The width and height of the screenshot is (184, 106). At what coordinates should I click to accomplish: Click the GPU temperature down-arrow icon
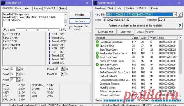coord(50,34)
